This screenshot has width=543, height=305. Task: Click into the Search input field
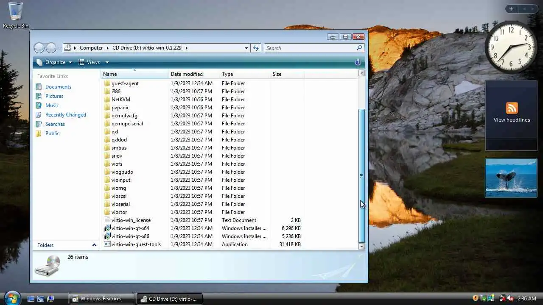click(x=310, y=48)
